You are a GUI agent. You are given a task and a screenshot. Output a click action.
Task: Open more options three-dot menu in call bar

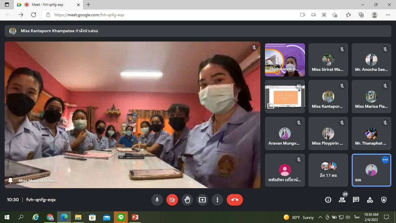point(217,200)
